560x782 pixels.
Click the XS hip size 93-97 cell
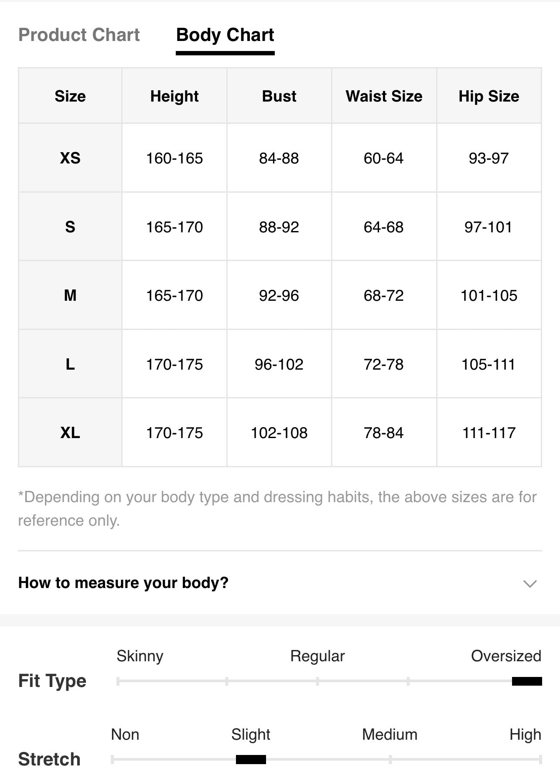(x=489, y=158)
